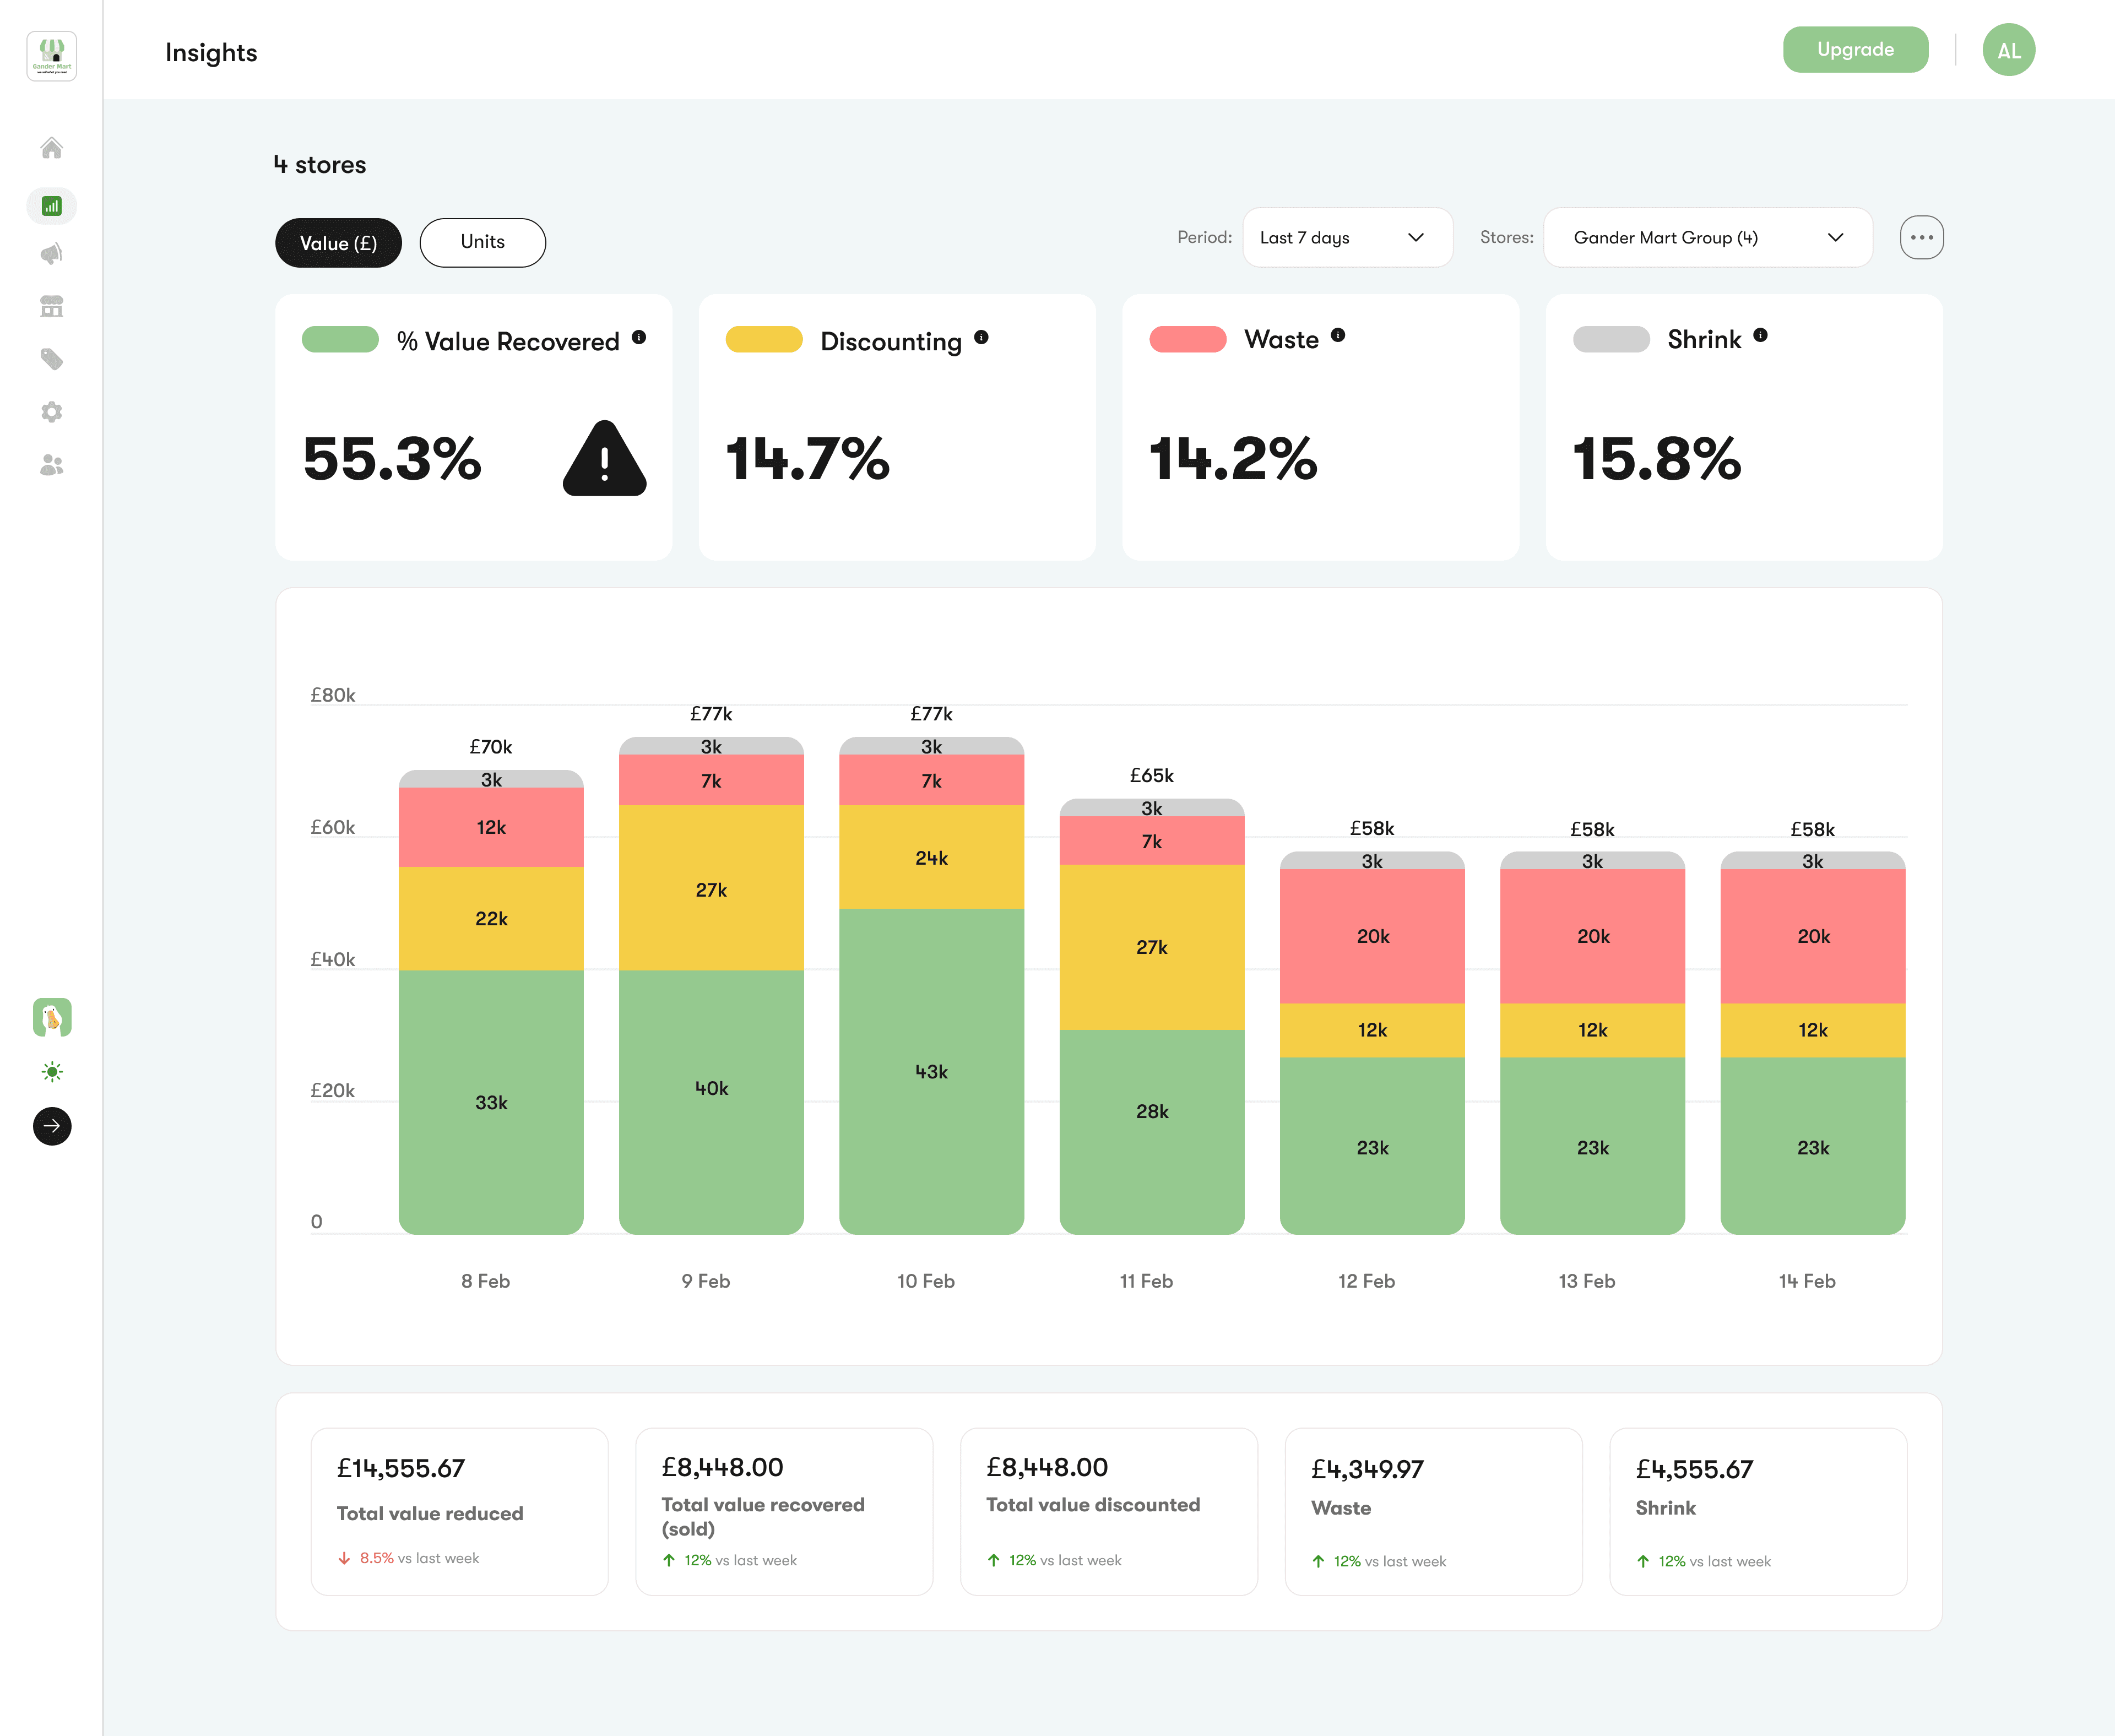Click the 43k green segment of 10 Feb bar
Viewport: 2115px width, 1736px height.
point(931,1071)
